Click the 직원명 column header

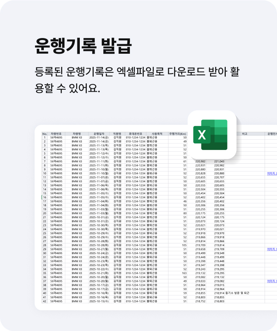tap(117, 134)
